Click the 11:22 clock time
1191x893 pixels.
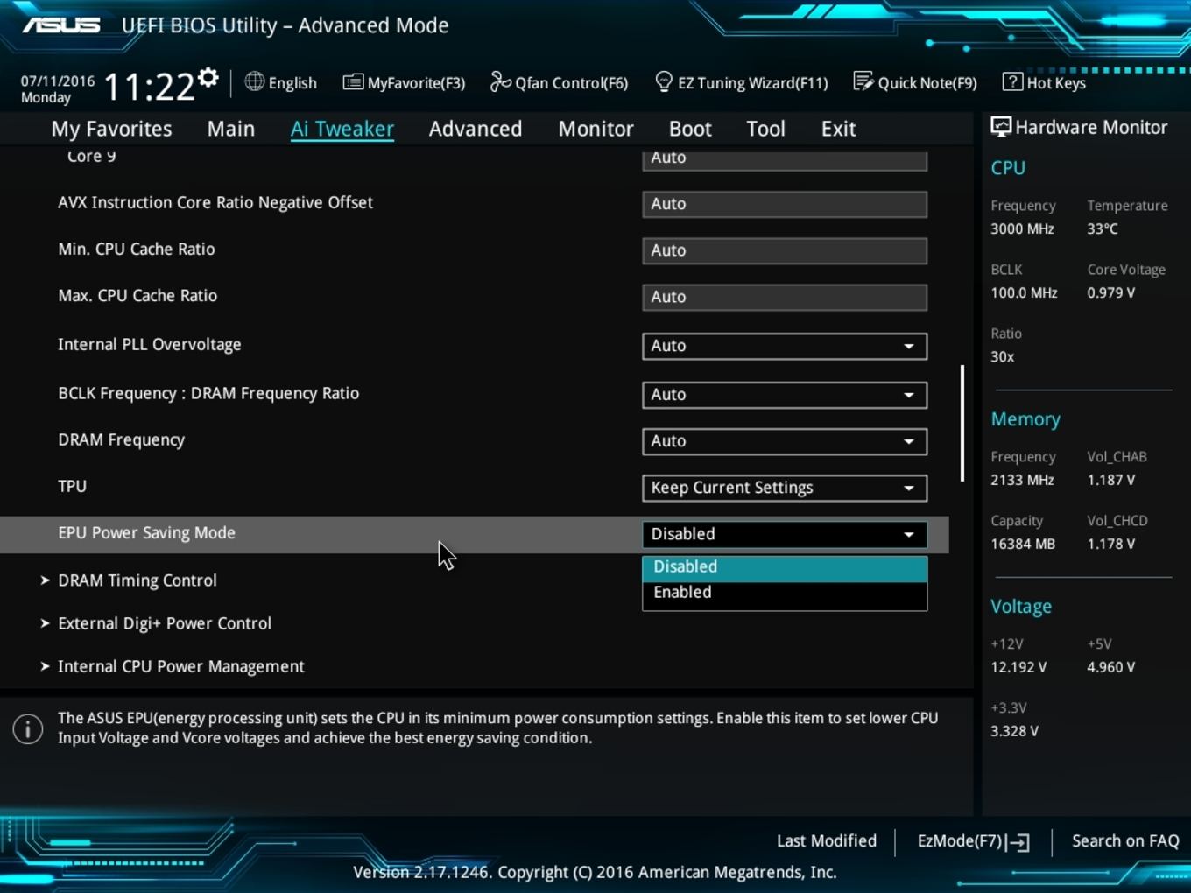click(x=149, y=87)
